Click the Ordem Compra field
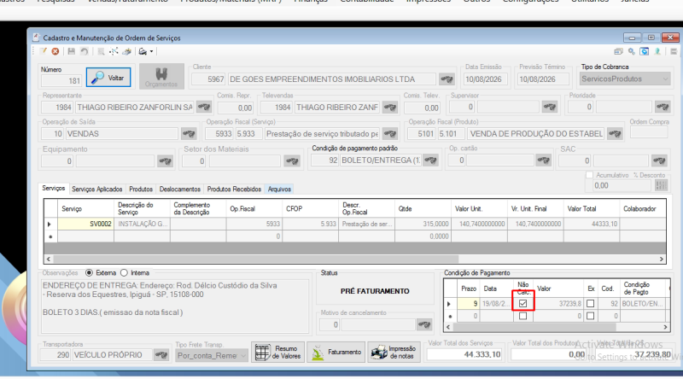 point(649,132)
